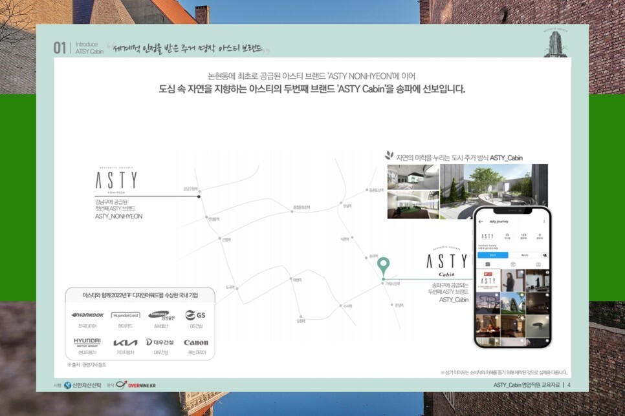The height and width of the screenshot is (416, 625).
Task: Open the three-dot menu in the phone header
Action: [x=544, y=222]
